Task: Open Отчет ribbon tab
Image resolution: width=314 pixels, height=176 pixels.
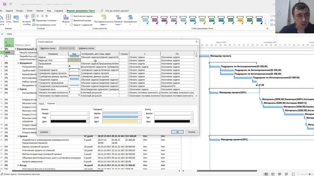Action: click(x=29, y=11)
